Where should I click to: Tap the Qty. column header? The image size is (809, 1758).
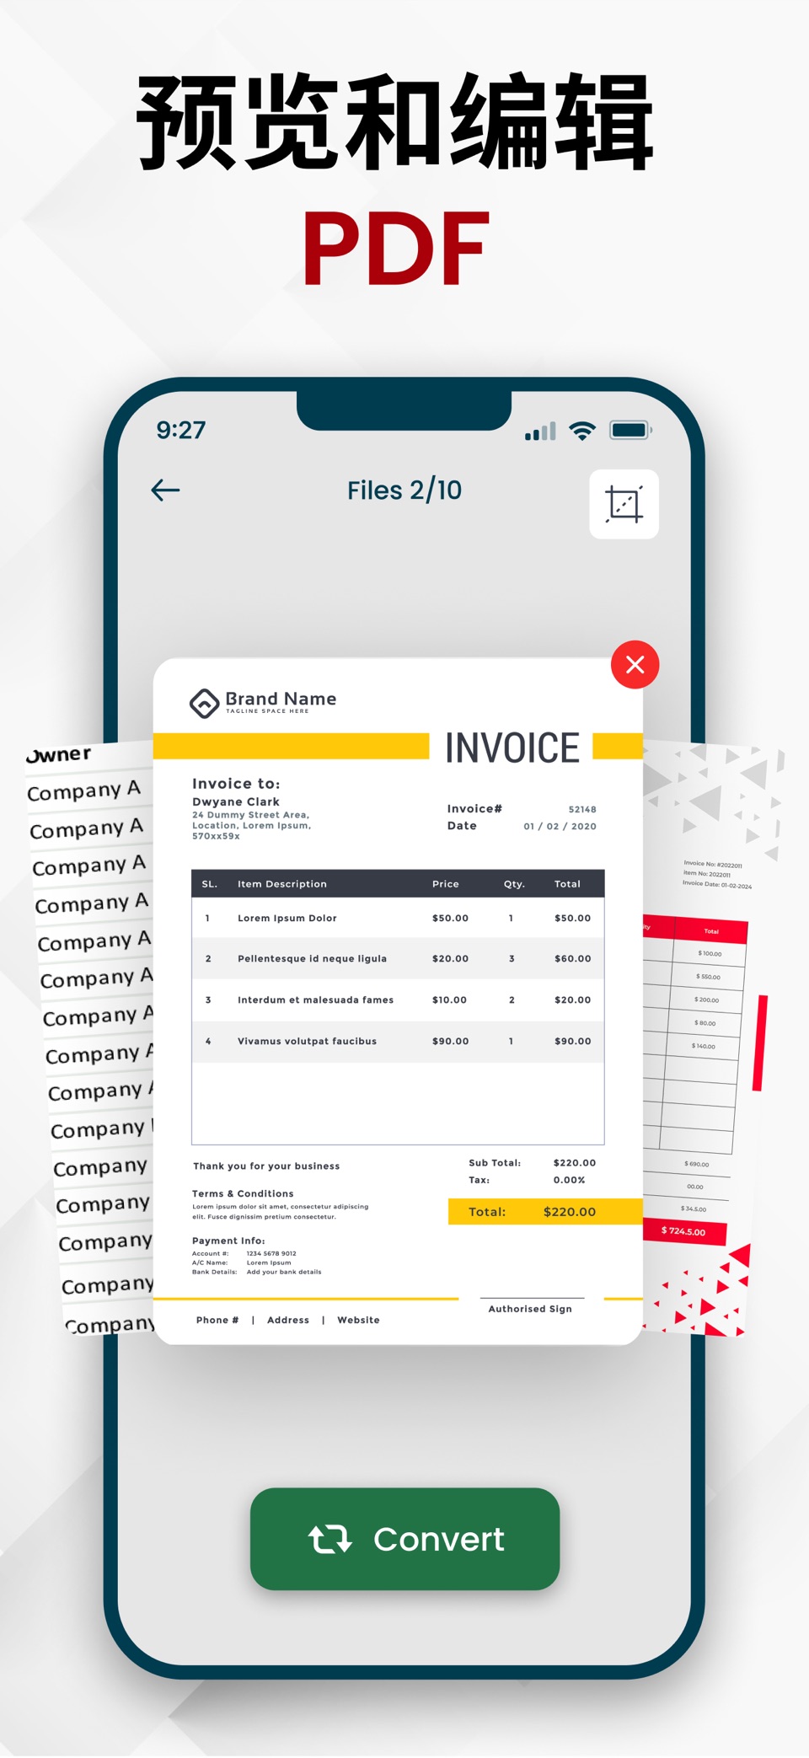tap(514, 884)
